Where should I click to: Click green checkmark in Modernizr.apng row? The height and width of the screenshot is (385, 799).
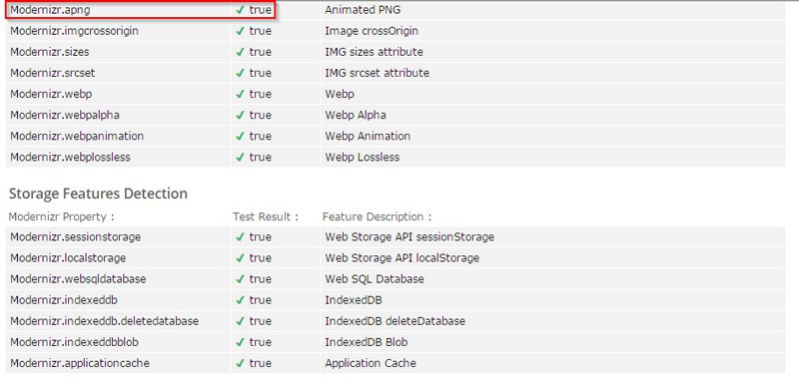(x=240, y=10)
